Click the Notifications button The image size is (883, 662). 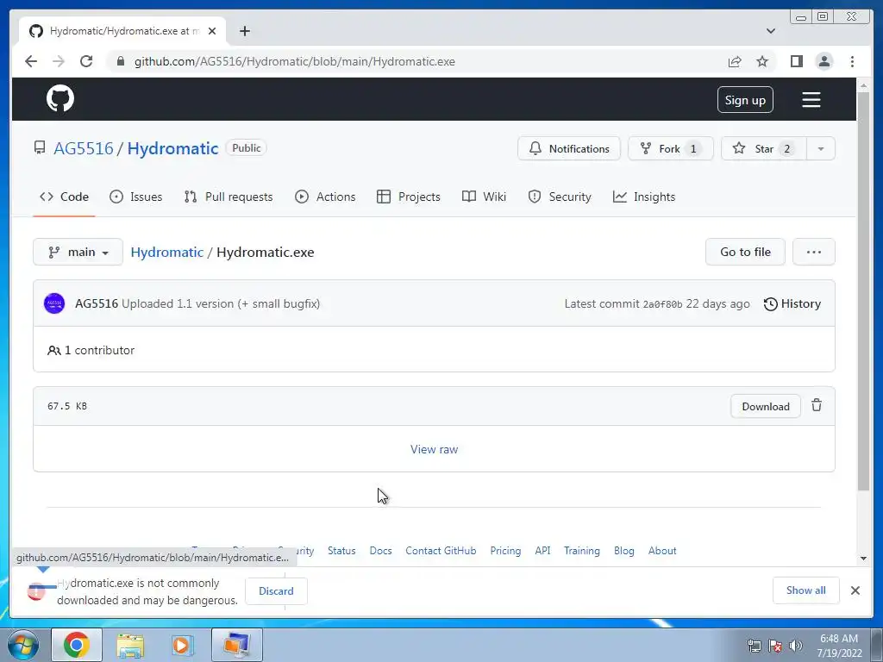[x=569, y=148]
